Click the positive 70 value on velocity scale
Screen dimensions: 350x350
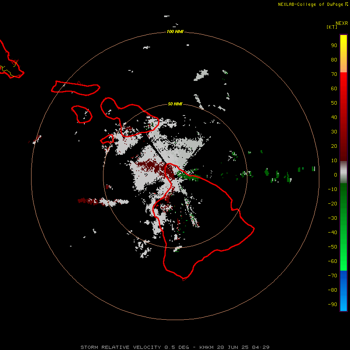pyautogui.click(x=334, y=74)
